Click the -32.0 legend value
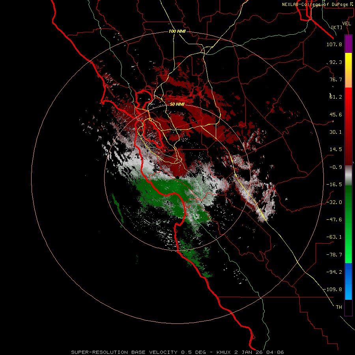 (334, 202)
